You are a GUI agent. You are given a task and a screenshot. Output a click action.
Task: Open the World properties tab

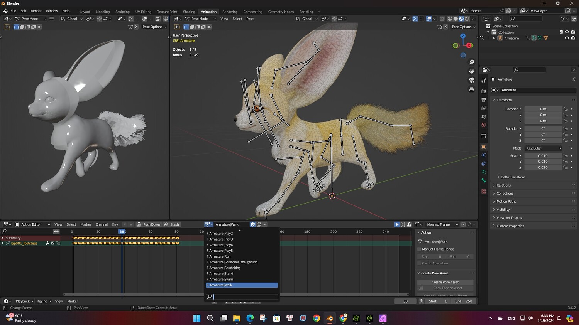point(484,125)
